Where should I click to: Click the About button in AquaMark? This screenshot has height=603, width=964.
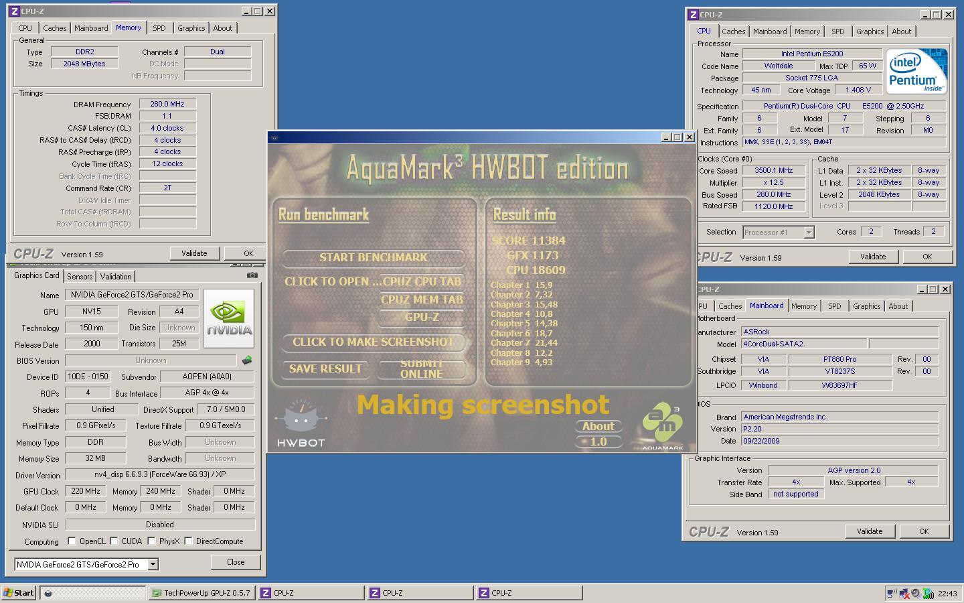(598, 426)
